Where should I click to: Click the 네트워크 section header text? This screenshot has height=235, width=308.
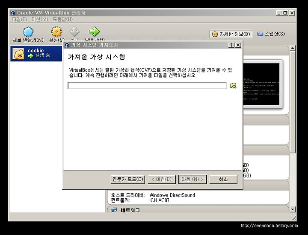coord(130,210)
